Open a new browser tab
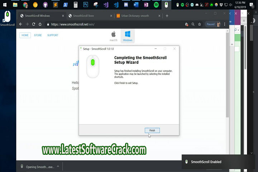 (167, 16)
